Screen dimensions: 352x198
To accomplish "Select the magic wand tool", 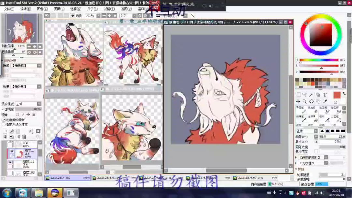I will 311,95.
